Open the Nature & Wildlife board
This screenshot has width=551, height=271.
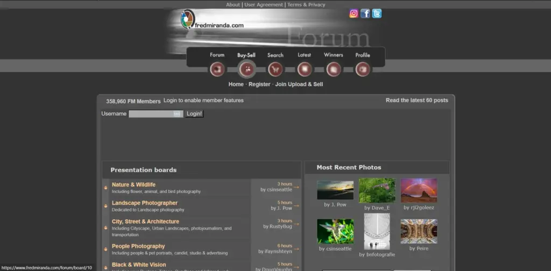[133, 184]
